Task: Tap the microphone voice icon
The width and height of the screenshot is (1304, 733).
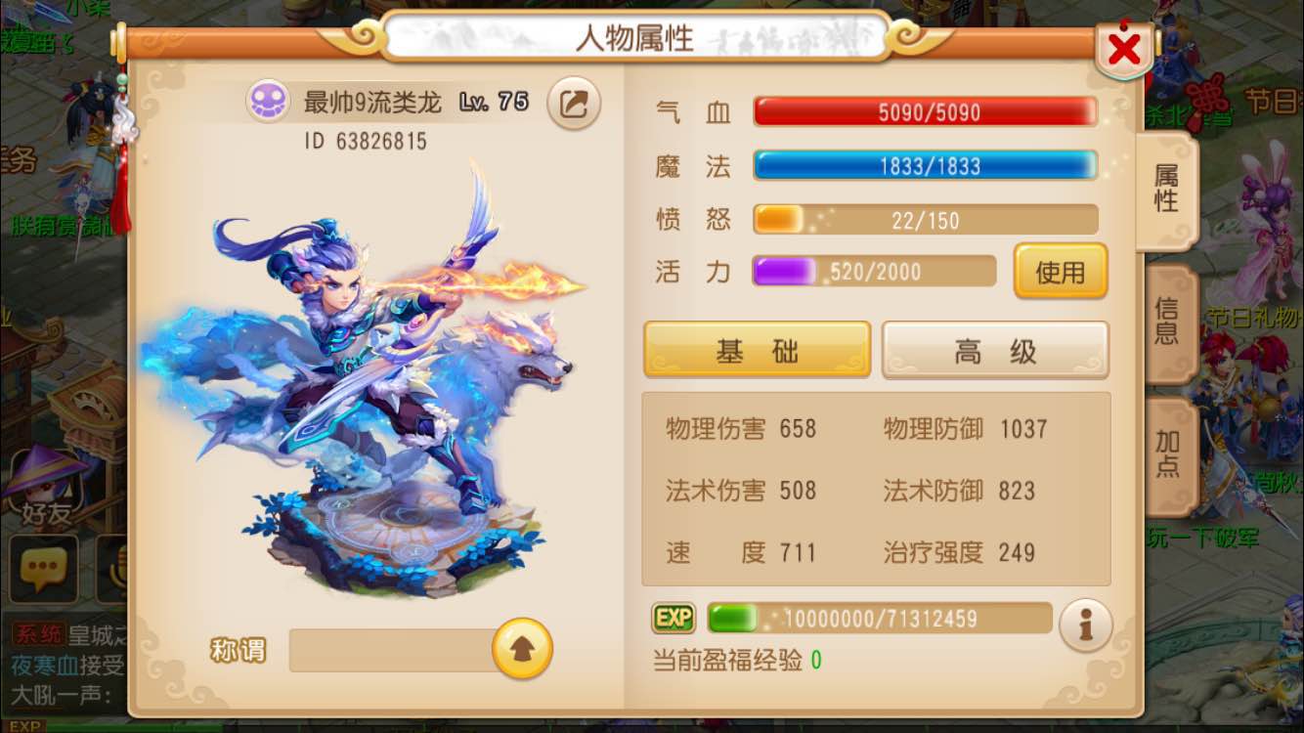Action: click(113, 569)
